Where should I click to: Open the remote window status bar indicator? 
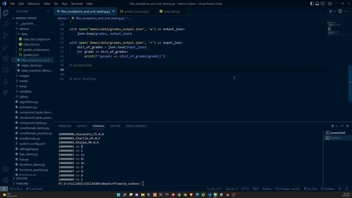pos(4,189)
